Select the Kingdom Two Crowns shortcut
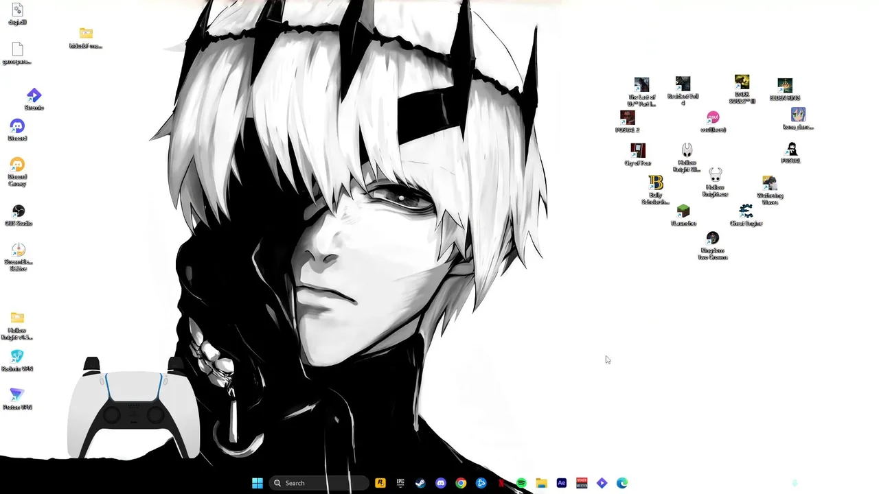 713,246
